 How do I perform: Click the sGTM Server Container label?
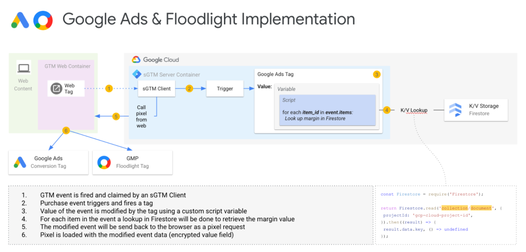tap(172, 75)
